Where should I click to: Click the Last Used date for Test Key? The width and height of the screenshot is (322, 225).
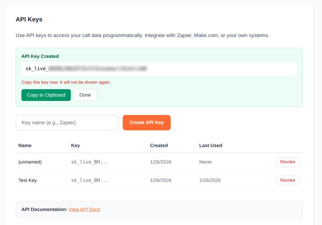pyautogui.click(x=210, y=180)
